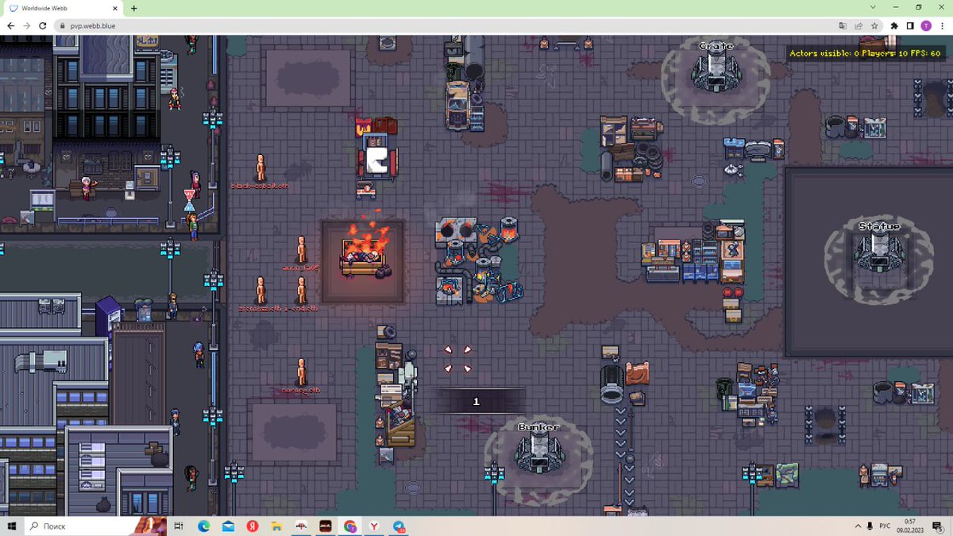Switch the РУС input language

coord(885,526)
